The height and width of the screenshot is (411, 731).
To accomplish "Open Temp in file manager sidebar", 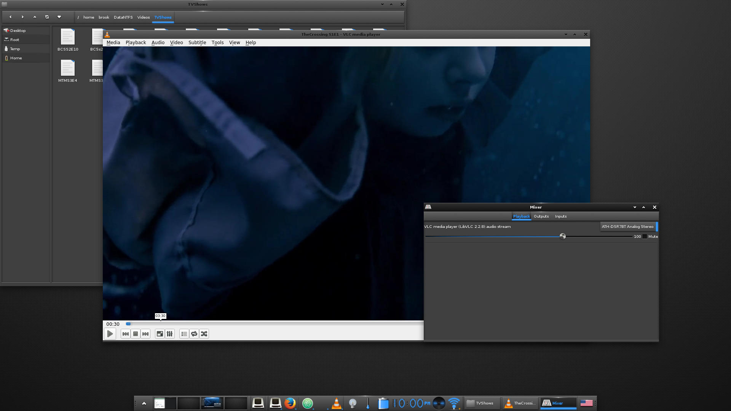I will point(26,49).
